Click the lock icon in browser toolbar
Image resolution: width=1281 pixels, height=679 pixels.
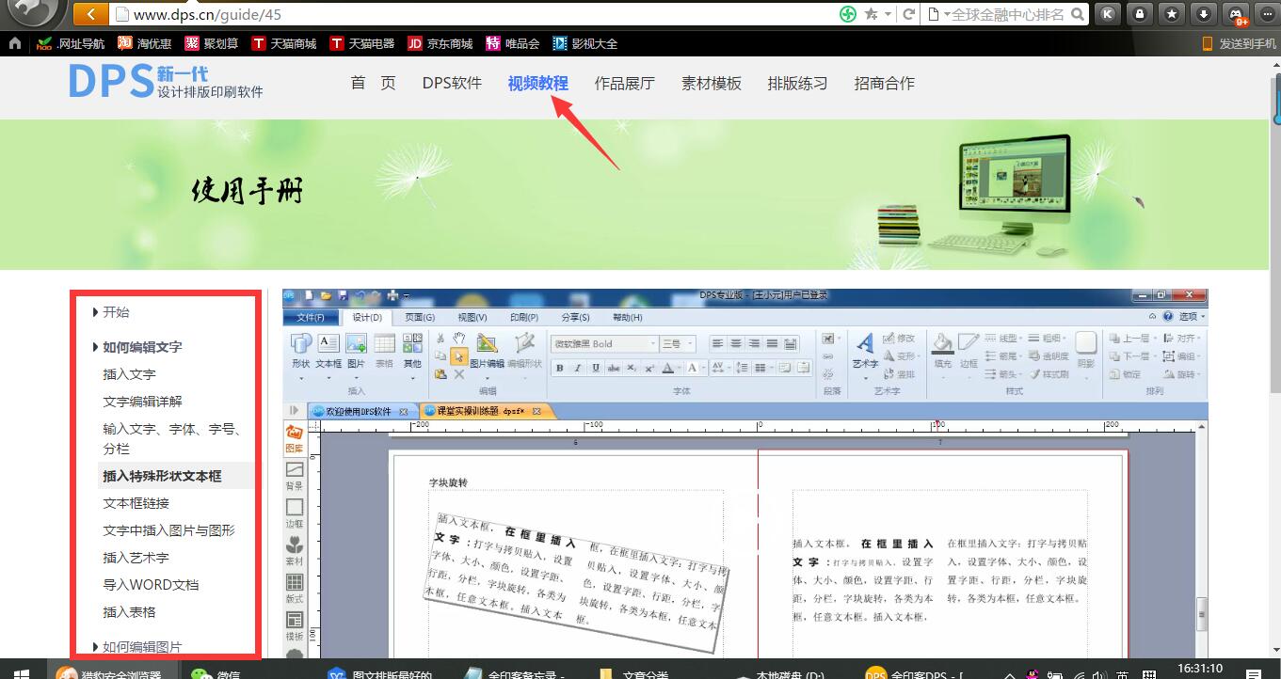1140,14
